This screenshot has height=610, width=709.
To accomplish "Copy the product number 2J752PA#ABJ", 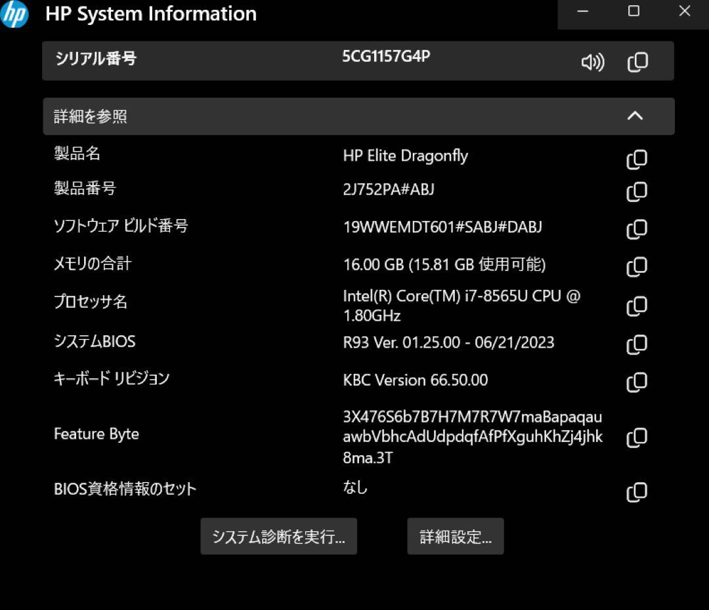I will tap(637, 192).
